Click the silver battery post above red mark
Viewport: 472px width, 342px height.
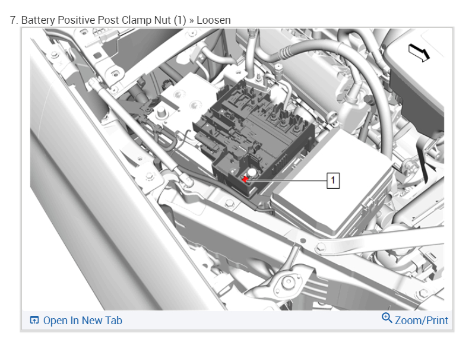coord(252,173)
